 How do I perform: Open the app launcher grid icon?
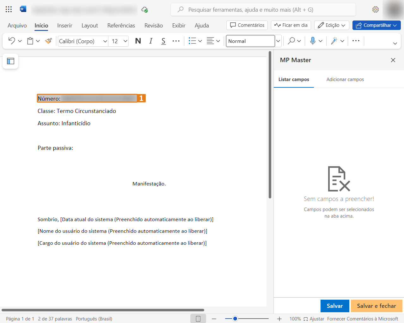9,9
